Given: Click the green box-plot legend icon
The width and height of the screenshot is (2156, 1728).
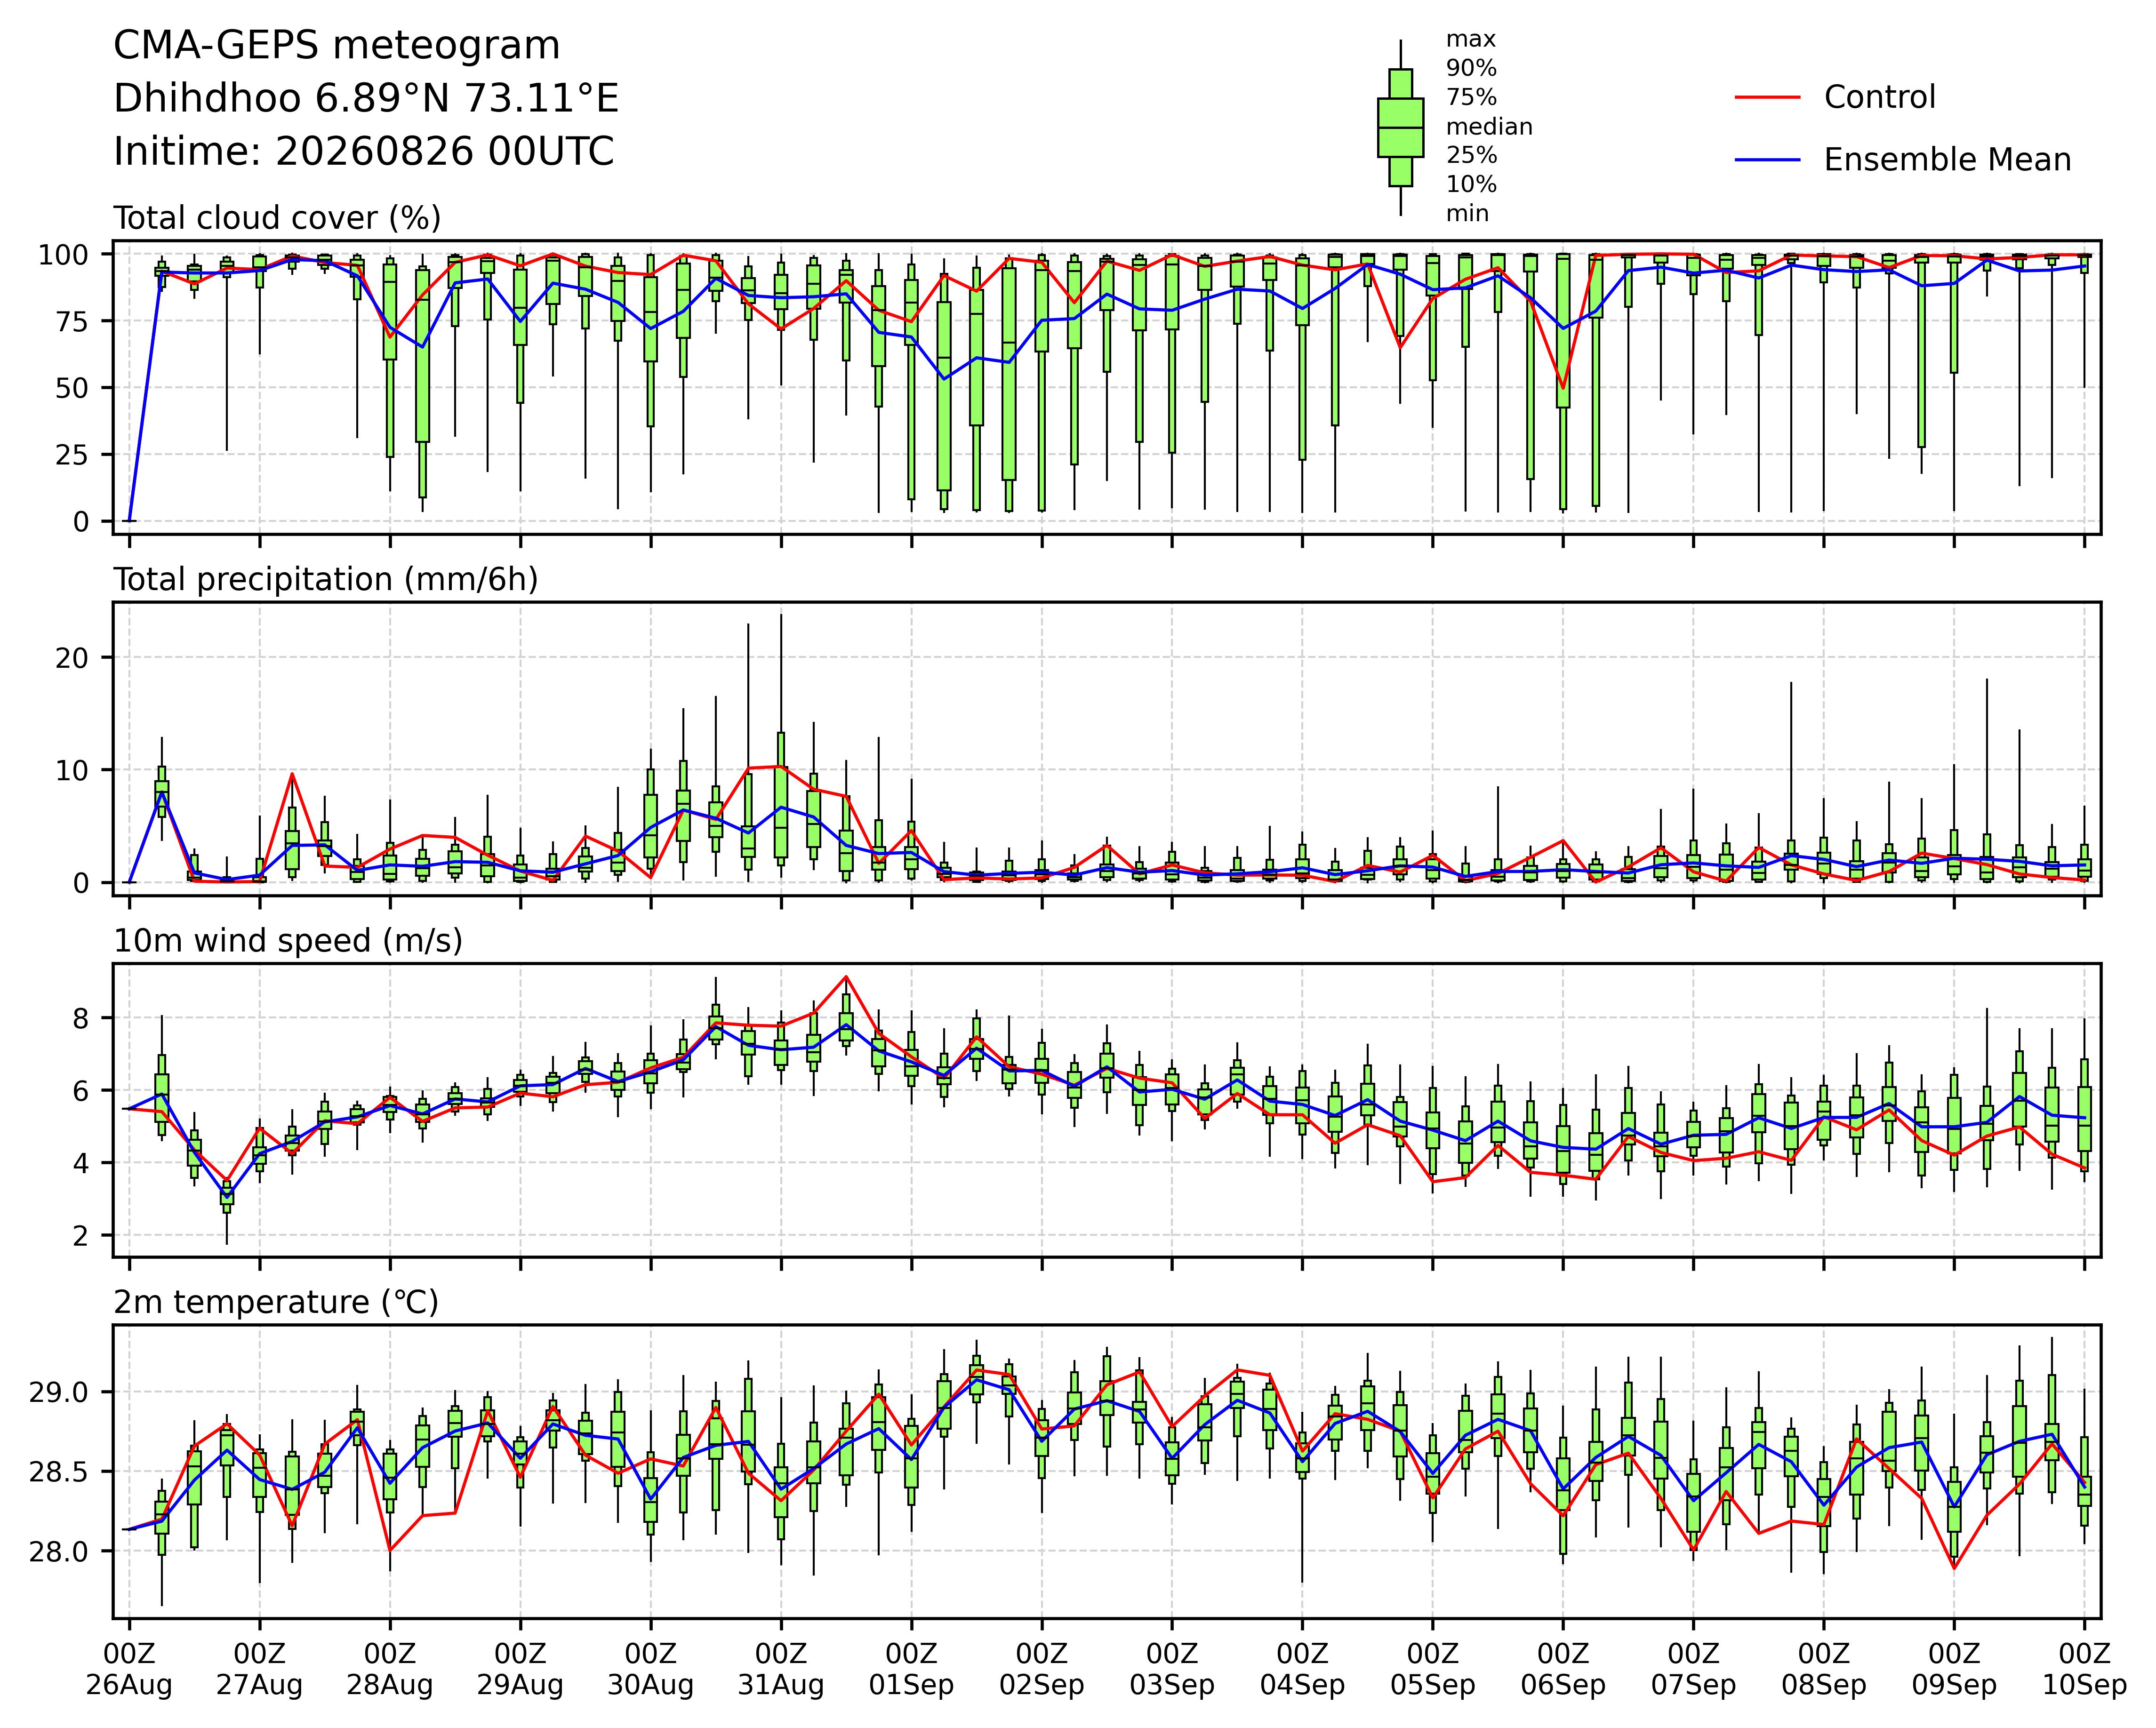Looking at the screenshot, I should pyautogui.click(x=1400, y=128).
